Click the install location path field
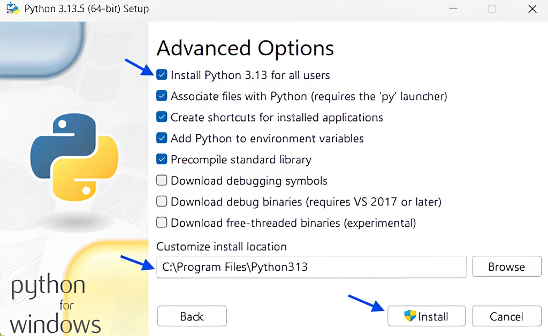This screenshot has height=336, width=548. [x=311, y=266]
